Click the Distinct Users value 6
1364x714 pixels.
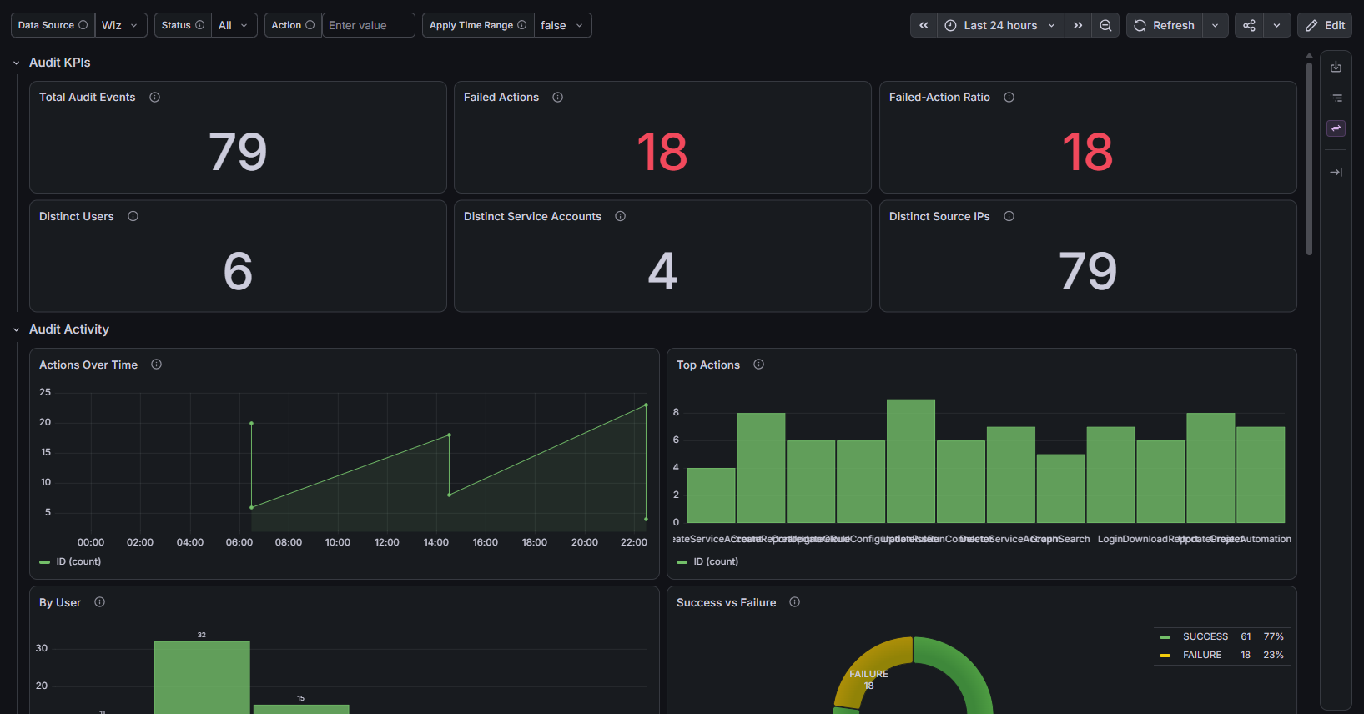point(238,271)
